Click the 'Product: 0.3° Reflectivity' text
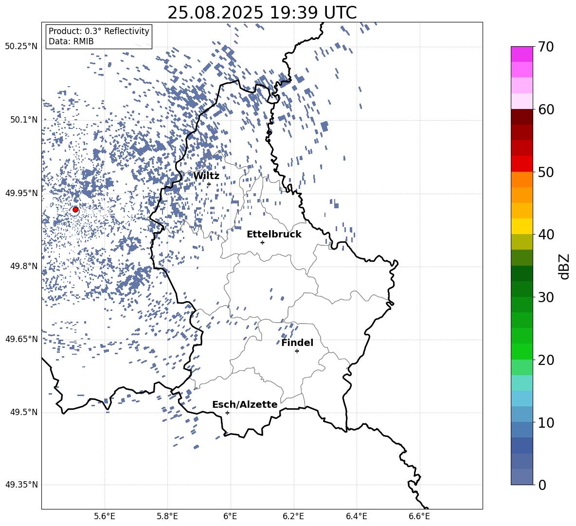576x526 pixels. (x=99, y=31)
